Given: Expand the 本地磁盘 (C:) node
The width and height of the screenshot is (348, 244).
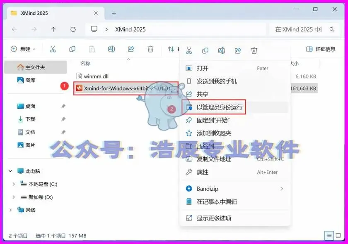Looking at the screenshot, I should click(14, 184).
